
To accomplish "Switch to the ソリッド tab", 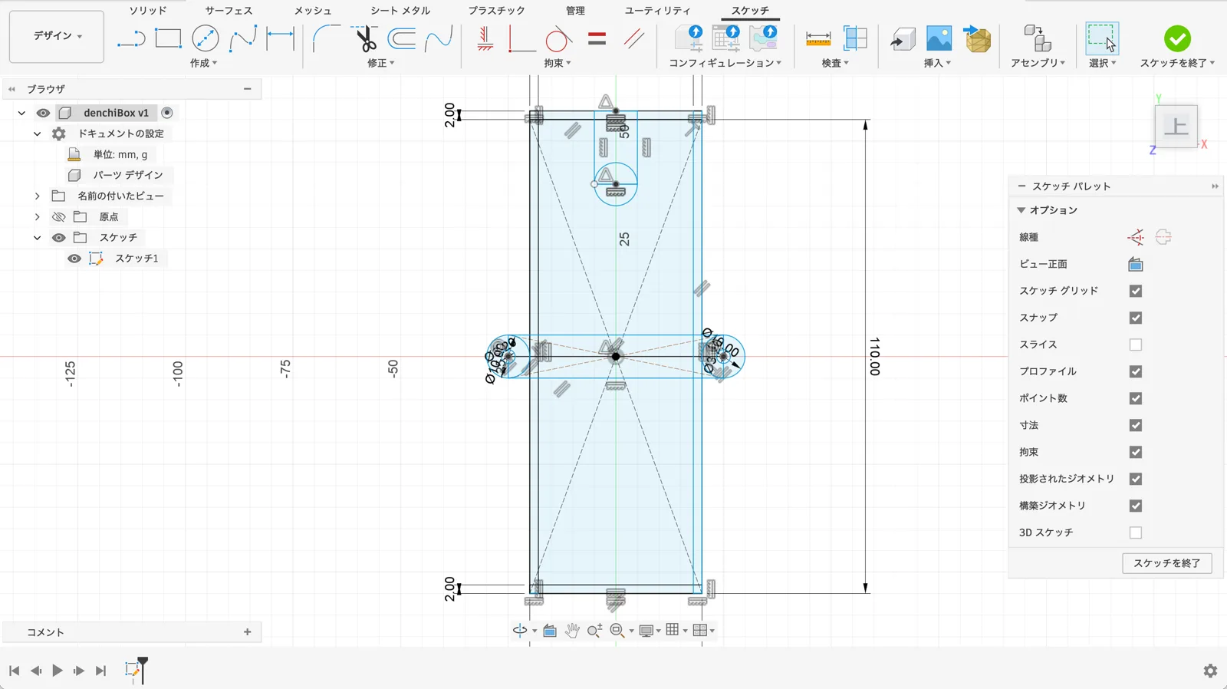I will click(147, 11).
